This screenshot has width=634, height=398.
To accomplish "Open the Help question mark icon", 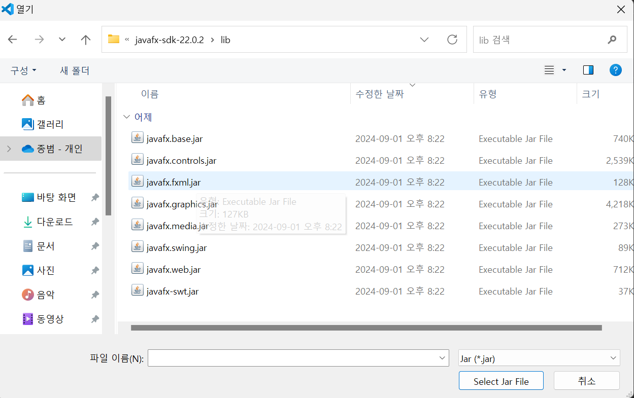I will click(616, 70).
